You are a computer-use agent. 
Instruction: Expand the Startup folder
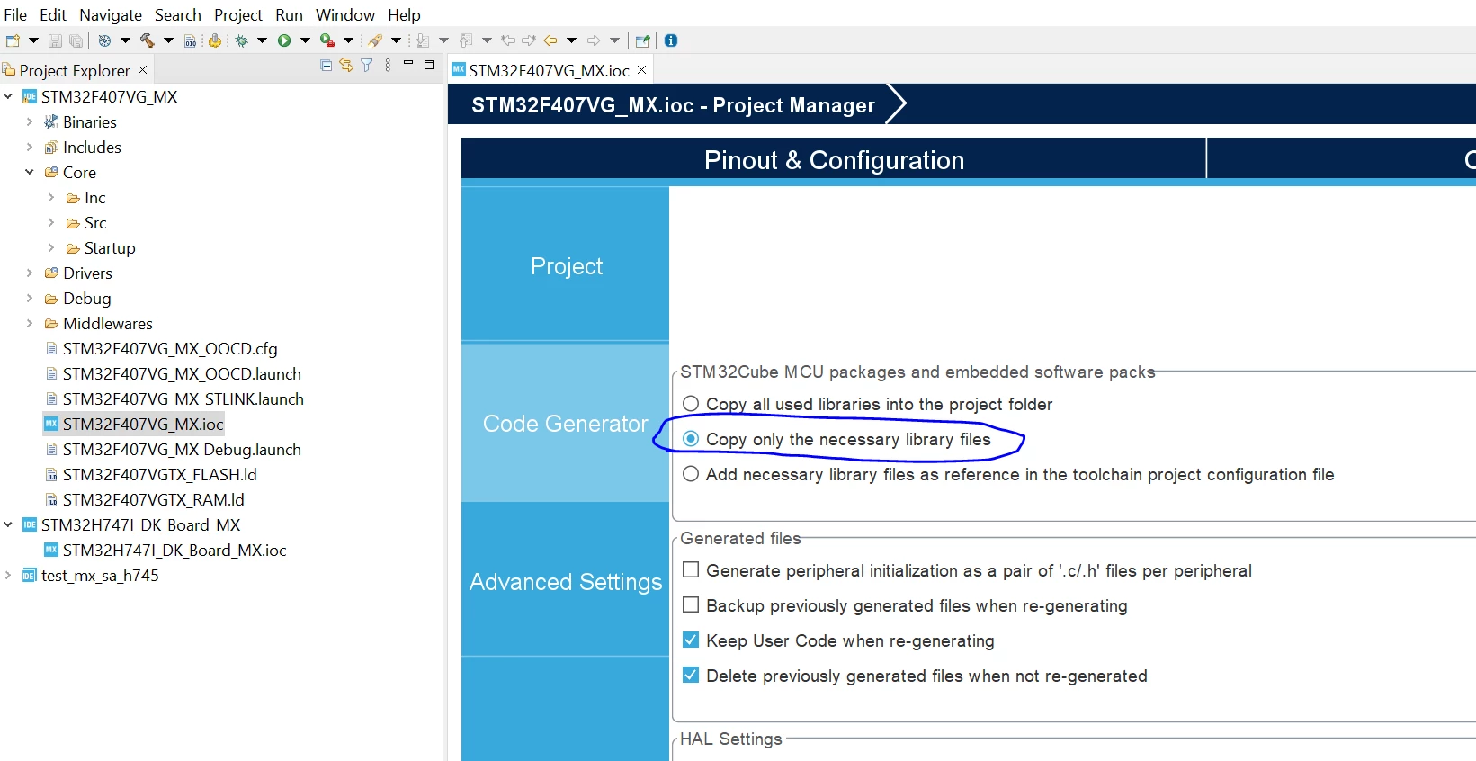51,247
